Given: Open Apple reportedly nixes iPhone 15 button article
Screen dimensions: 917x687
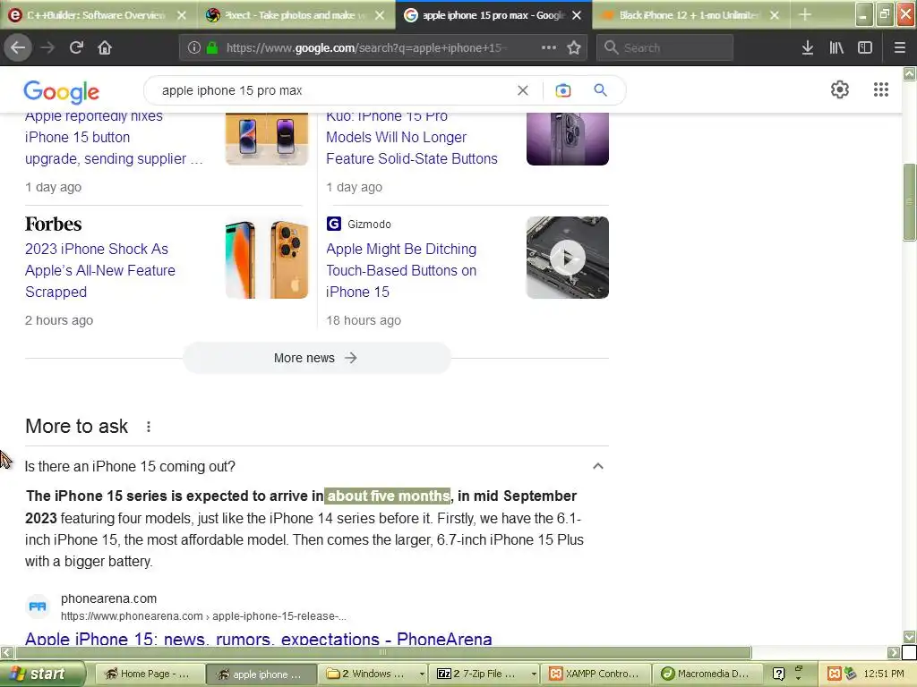Looking at the screenshot, I should 114,137.
